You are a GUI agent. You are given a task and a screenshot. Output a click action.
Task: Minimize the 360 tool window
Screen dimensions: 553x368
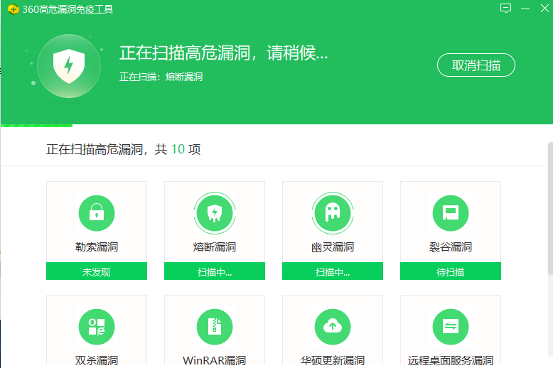(x=525, y=9)
